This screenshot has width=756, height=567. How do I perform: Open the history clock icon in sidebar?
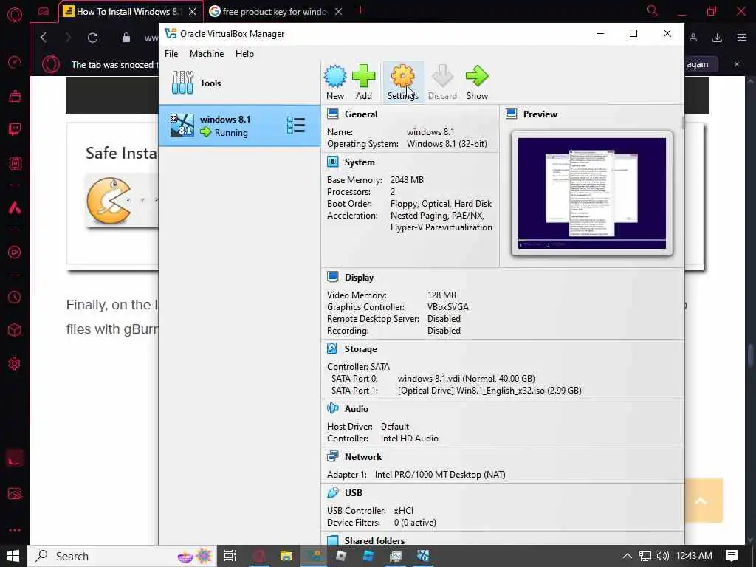tap(15, 297)
